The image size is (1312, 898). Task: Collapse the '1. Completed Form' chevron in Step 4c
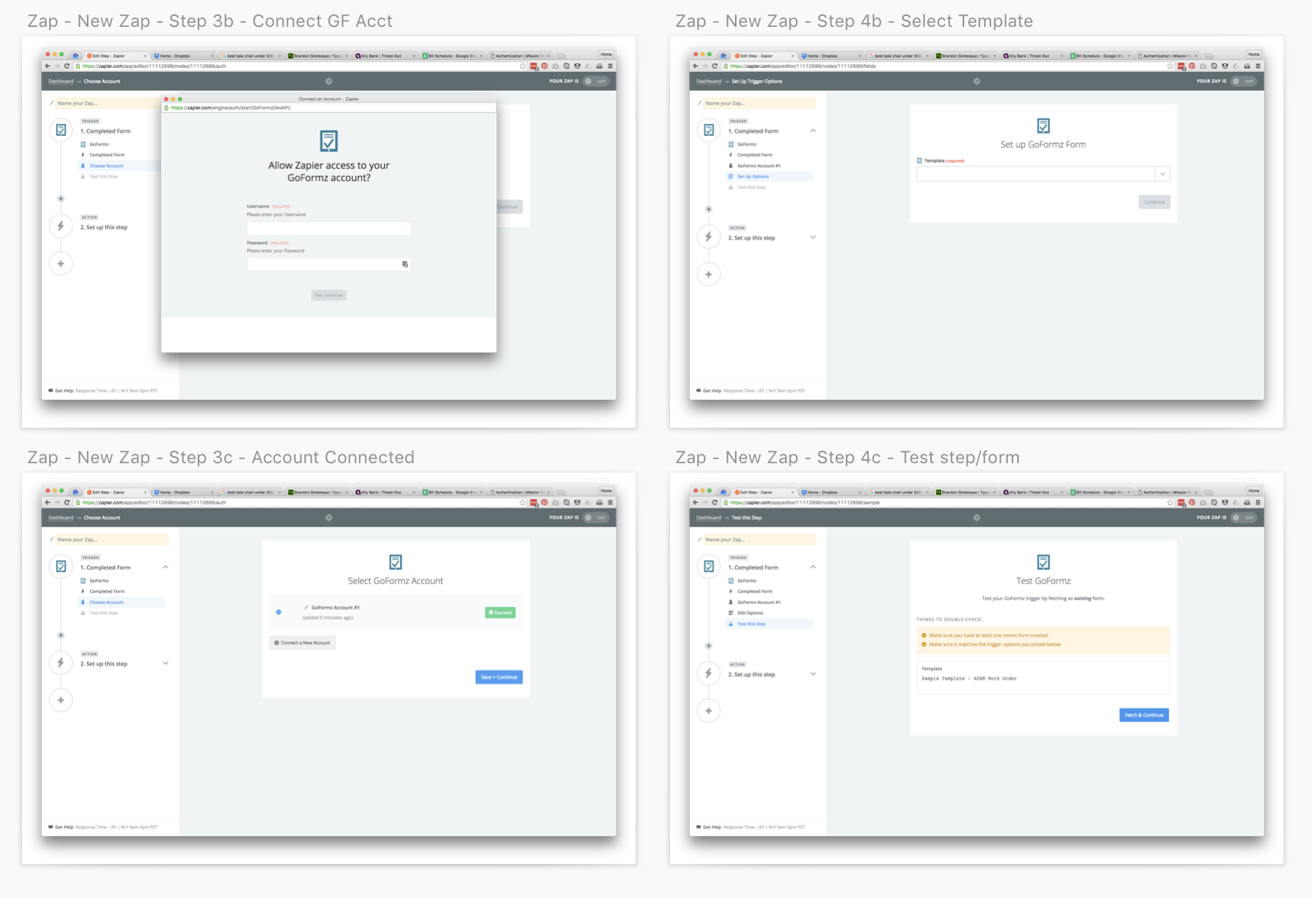coord(812,567)
